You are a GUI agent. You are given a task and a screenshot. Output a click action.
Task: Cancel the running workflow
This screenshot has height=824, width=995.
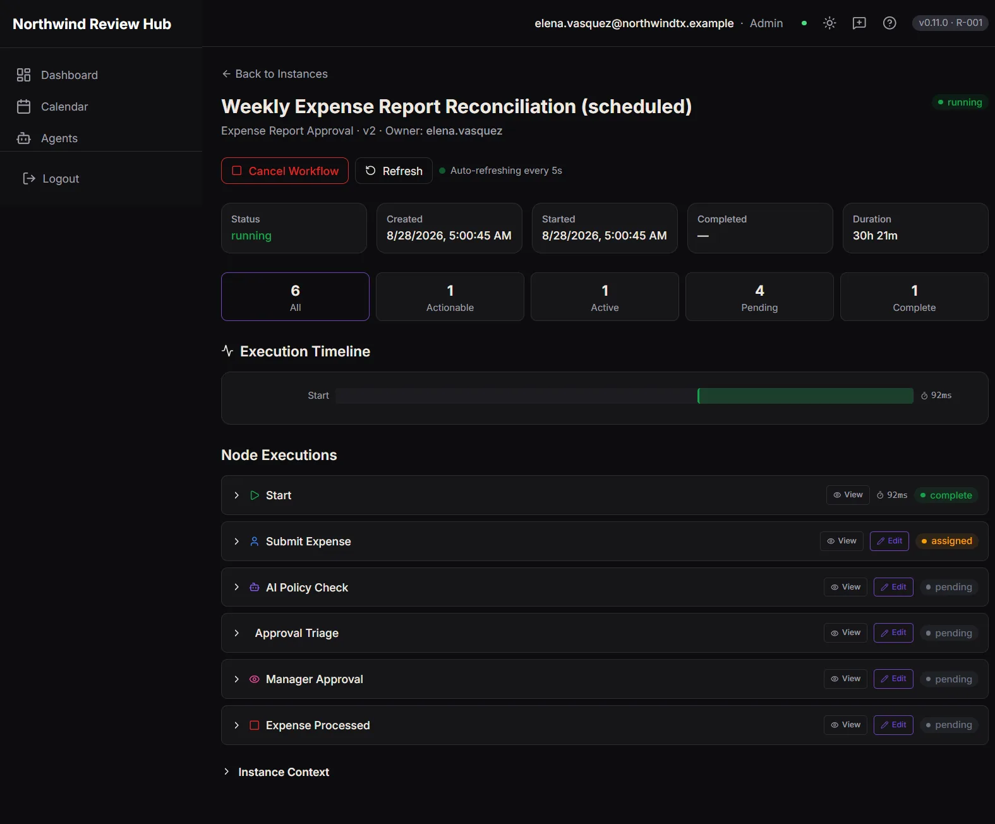[x=285, y=171]
